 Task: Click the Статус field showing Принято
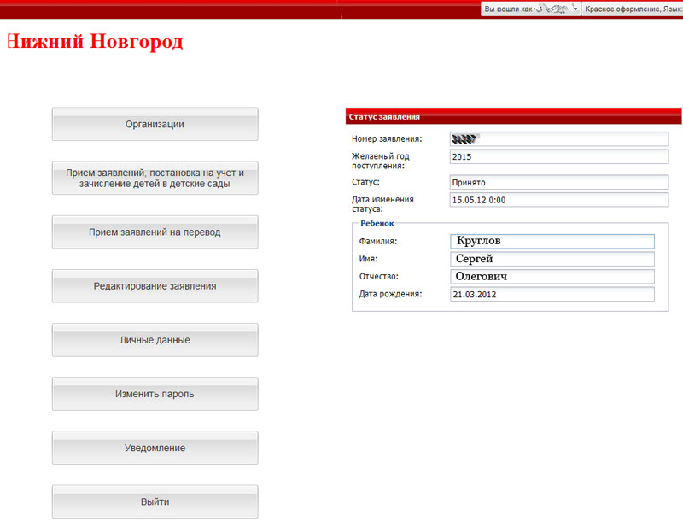click(x=559, y=183)
